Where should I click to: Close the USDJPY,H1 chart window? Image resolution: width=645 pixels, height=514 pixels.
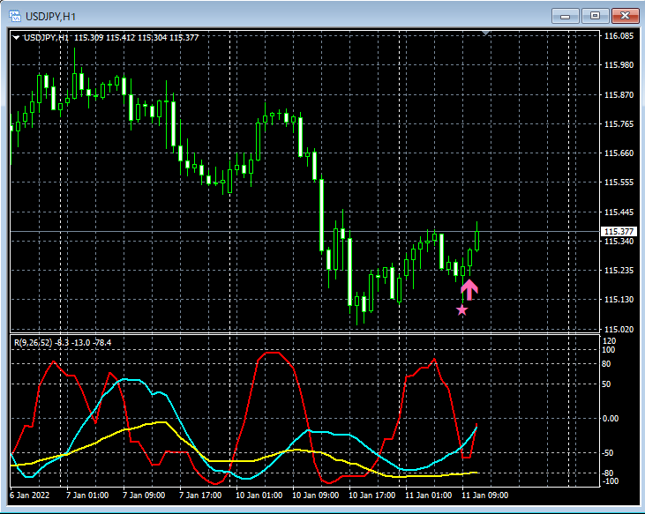625,16
